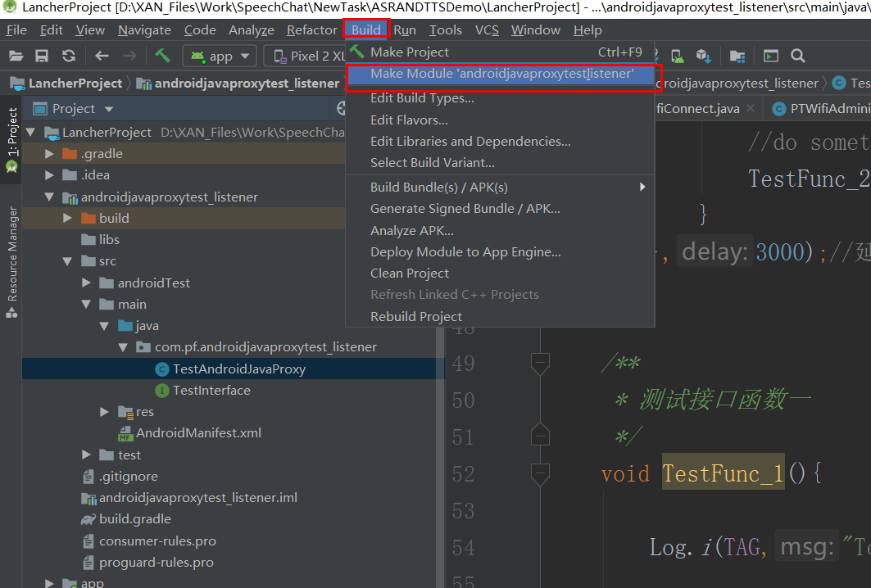871x588 pixels.
Task: Open the Pixel 2 XL device dropdown
Action: coord(320,56)
